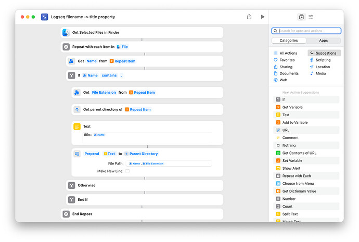Click the End Repeat action icon
This screenshot has height=242, width=359.
pyautogui.click(x=66, y=214)
